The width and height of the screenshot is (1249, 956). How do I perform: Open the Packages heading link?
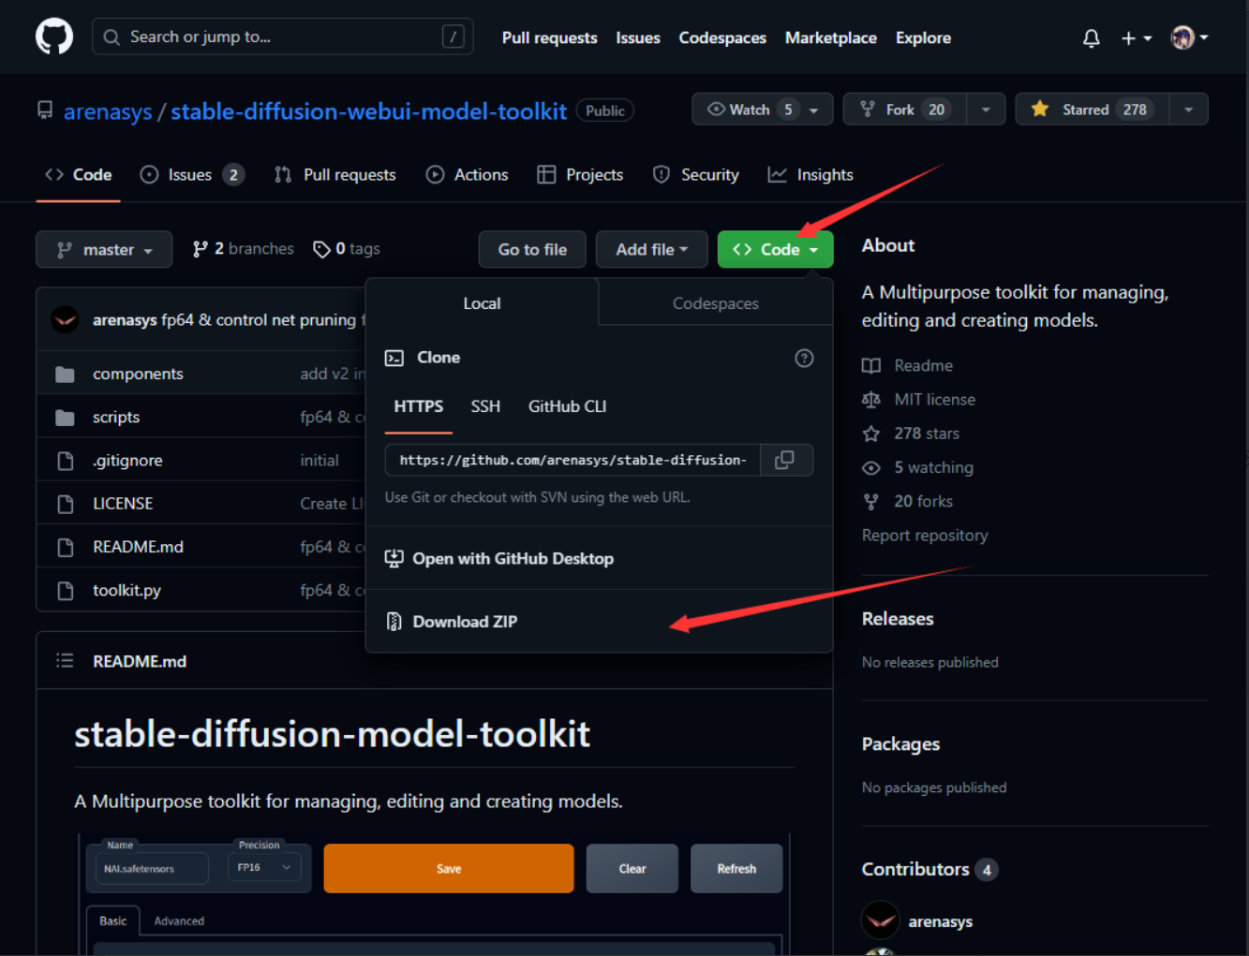pos(900,744)
